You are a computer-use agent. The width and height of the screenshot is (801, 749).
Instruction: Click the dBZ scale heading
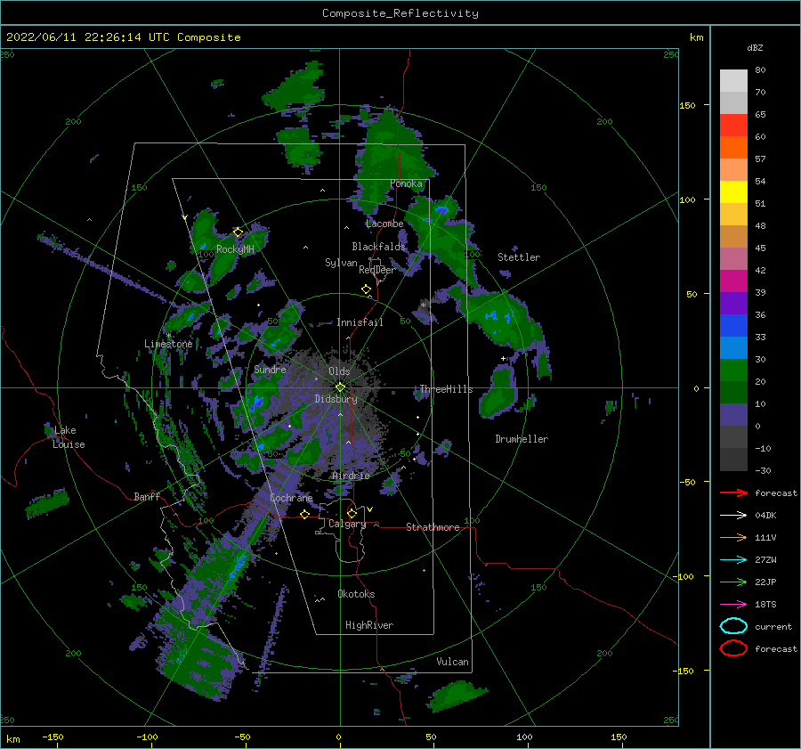tap(755, 47)
